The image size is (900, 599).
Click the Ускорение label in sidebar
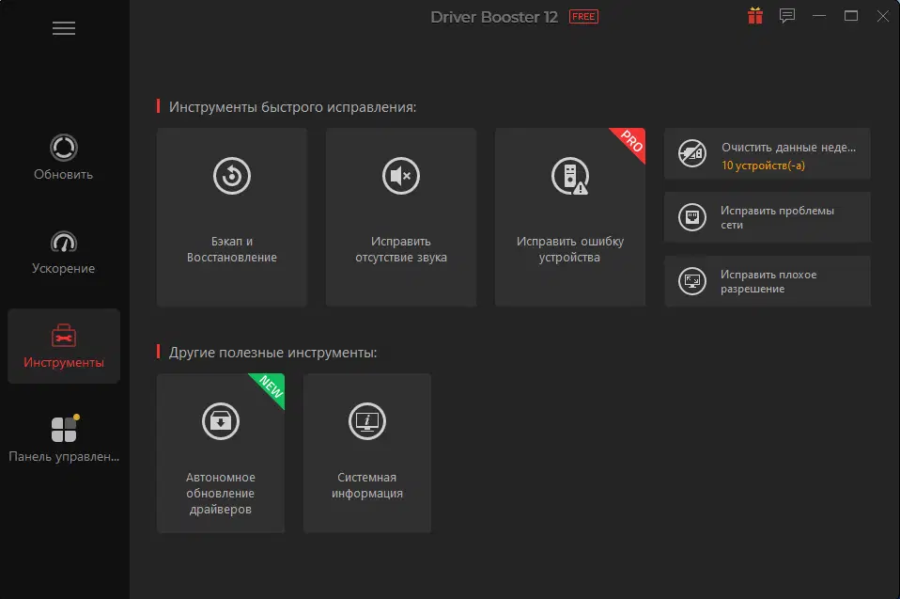(64, 268)
